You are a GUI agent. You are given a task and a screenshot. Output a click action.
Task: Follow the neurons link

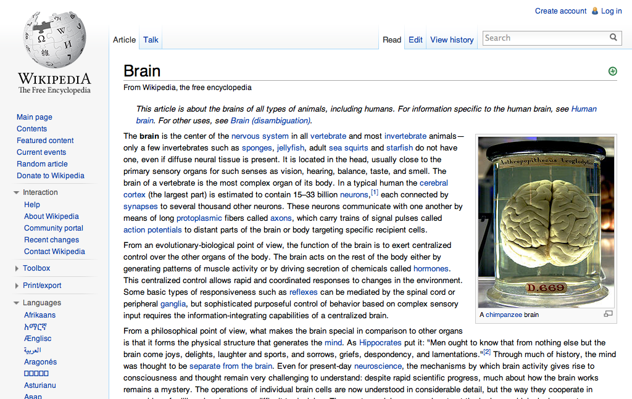pyautogui.click(x=354, y=195)
